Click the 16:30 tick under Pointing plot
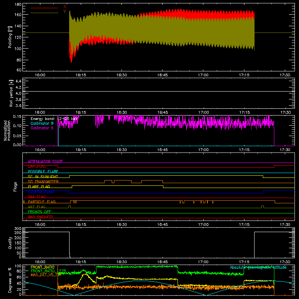This screenshot has width=299, height=299. coord(122,75)
